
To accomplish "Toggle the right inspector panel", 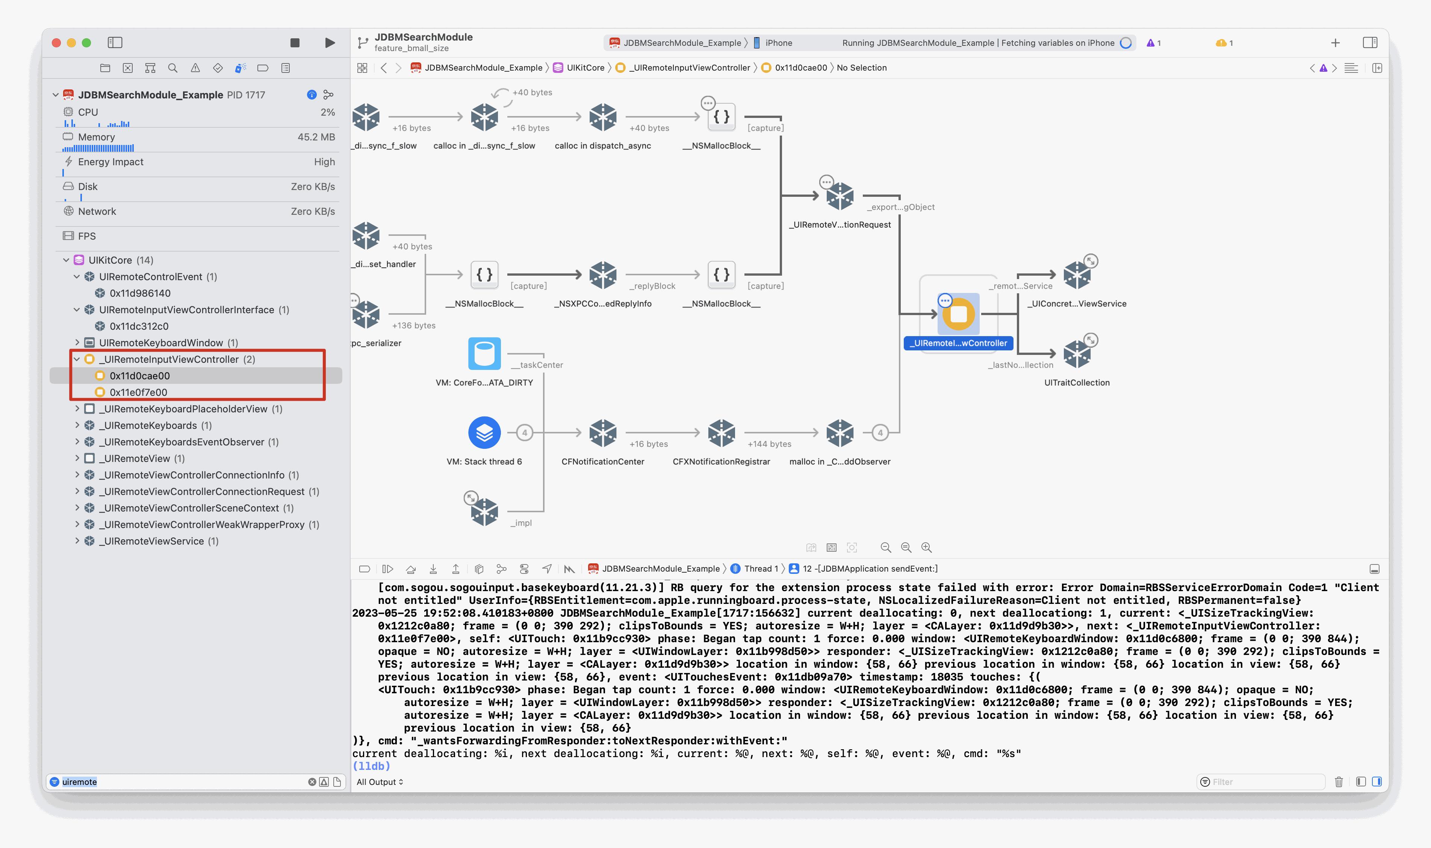I will point(1370,43).
